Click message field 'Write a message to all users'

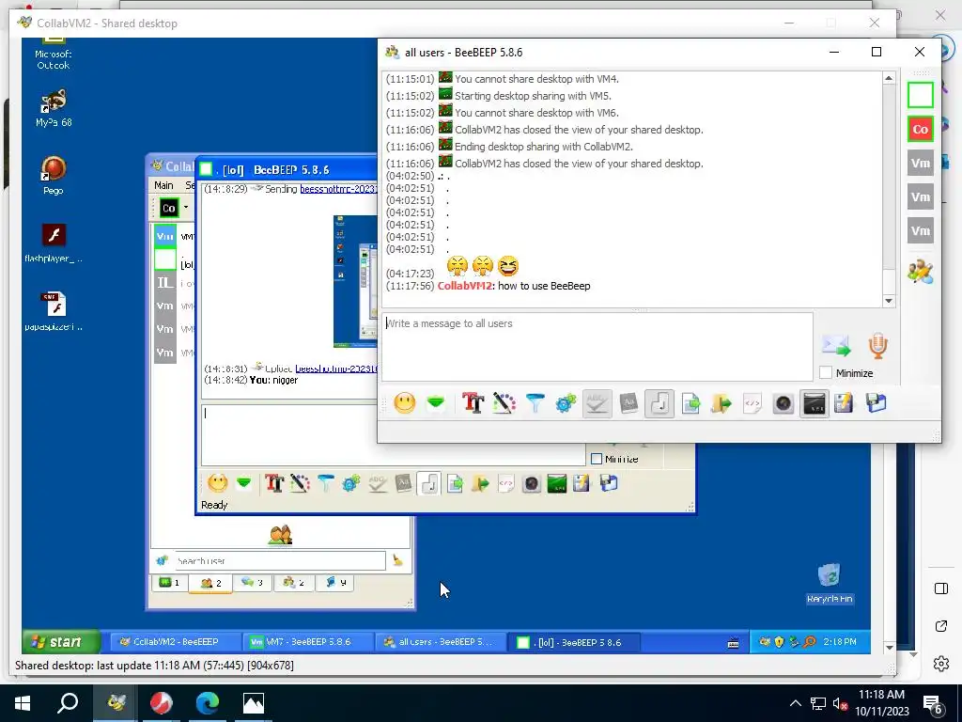point(597,347)
